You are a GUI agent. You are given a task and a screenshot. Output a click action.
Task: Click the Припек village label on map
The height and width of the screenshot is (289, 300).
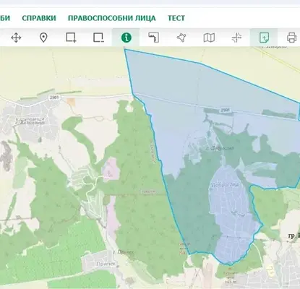point(106,264)
